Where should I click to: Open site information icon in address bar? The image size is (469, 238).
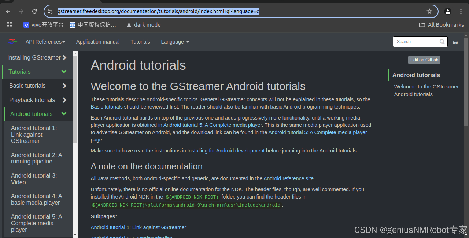(51, 11)
